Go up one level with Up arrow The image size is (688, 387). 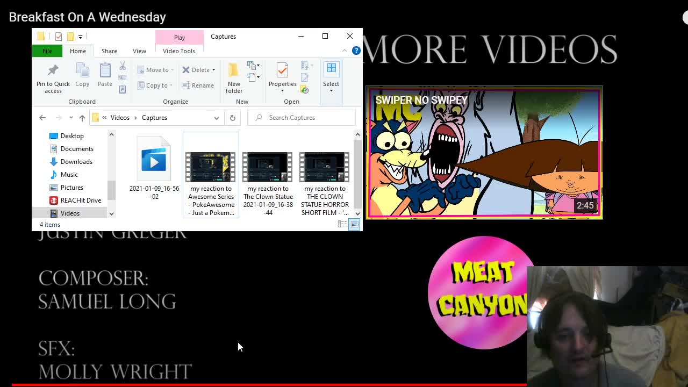point(82,118)
